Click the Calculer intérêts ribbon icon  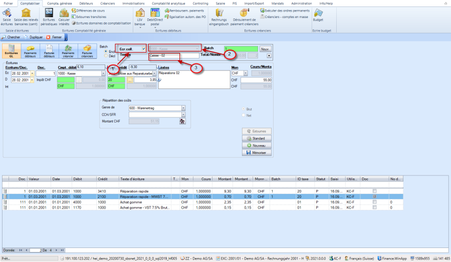pyautogui.click(x=64, y=15)
